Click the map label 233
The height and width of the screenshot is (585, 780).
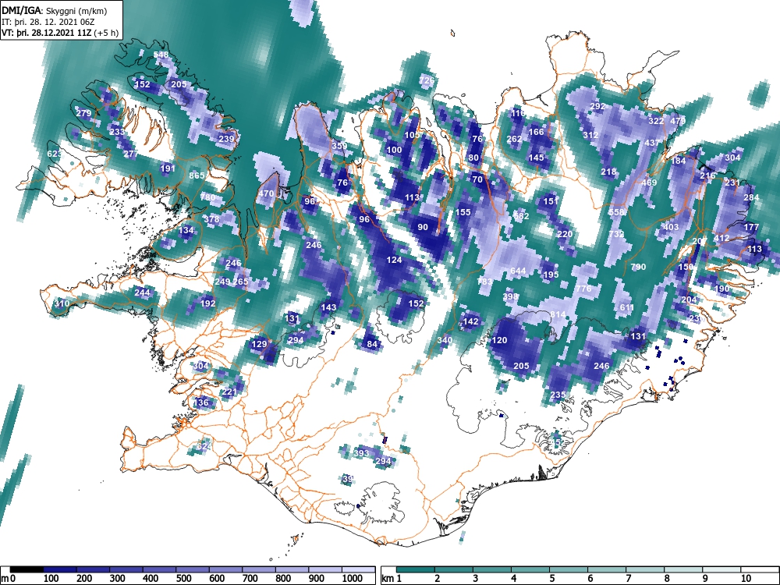pos(118,132)
